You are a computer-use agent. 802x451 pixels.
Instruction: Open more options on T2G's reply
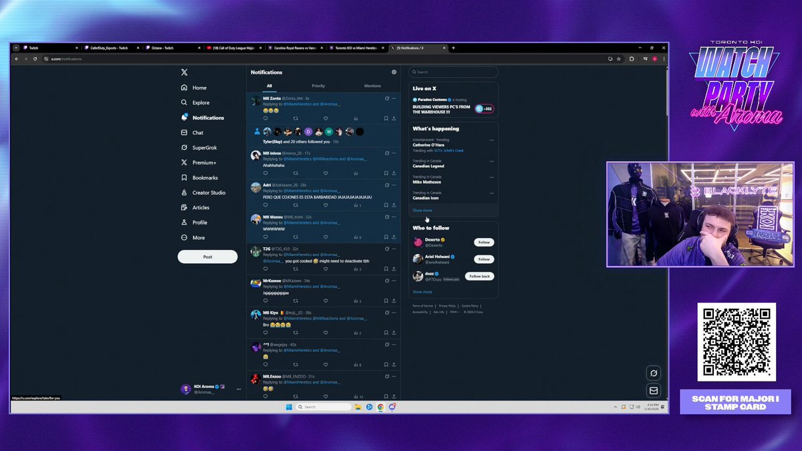click(x=394, y=249)
